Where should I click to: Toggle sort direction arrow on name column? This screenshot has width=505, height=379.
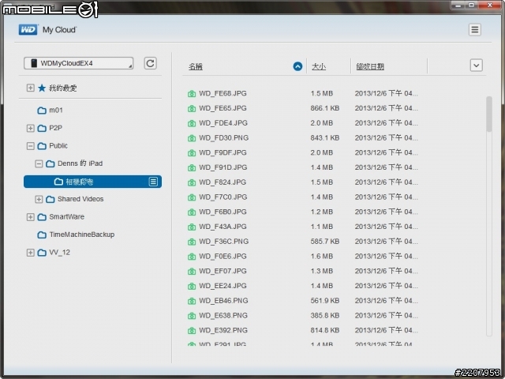[297, 66]
